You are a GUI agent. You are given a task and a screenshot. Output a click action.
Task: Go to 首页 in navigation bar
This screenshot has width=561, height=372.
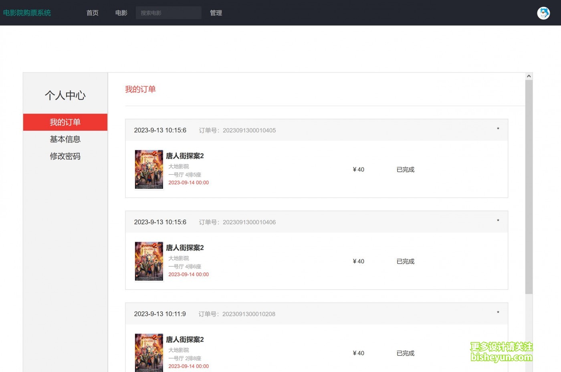click(93, 13)
